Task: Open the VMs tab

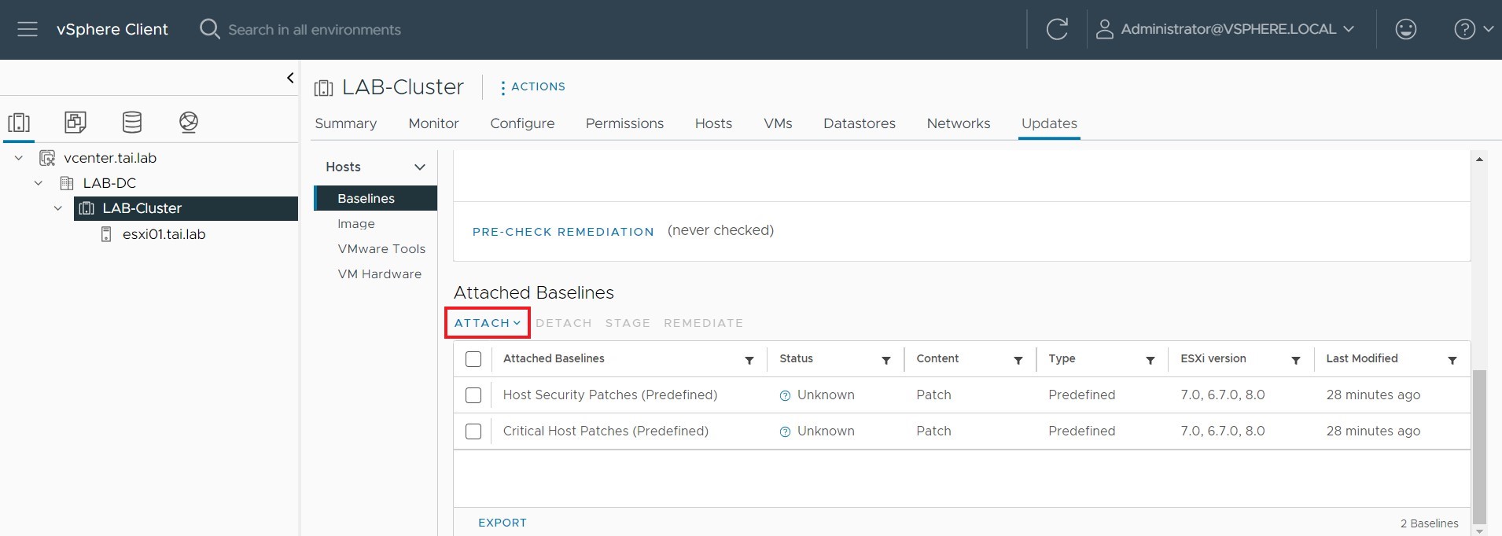Action: 778,123
